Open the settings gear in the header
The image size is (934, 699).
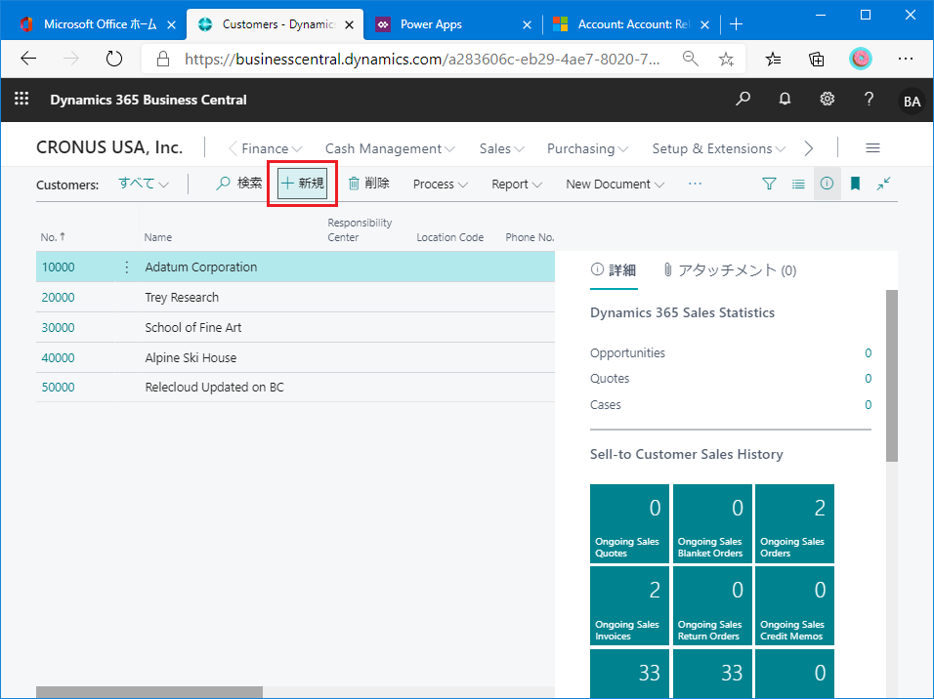(x=827, y=99)
